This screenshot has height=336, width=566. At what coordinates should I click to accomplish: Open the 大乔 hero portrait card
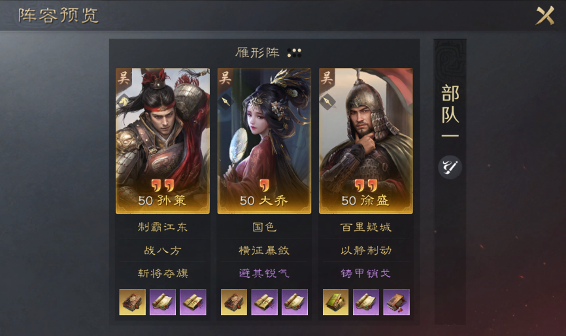click(264, 141)
